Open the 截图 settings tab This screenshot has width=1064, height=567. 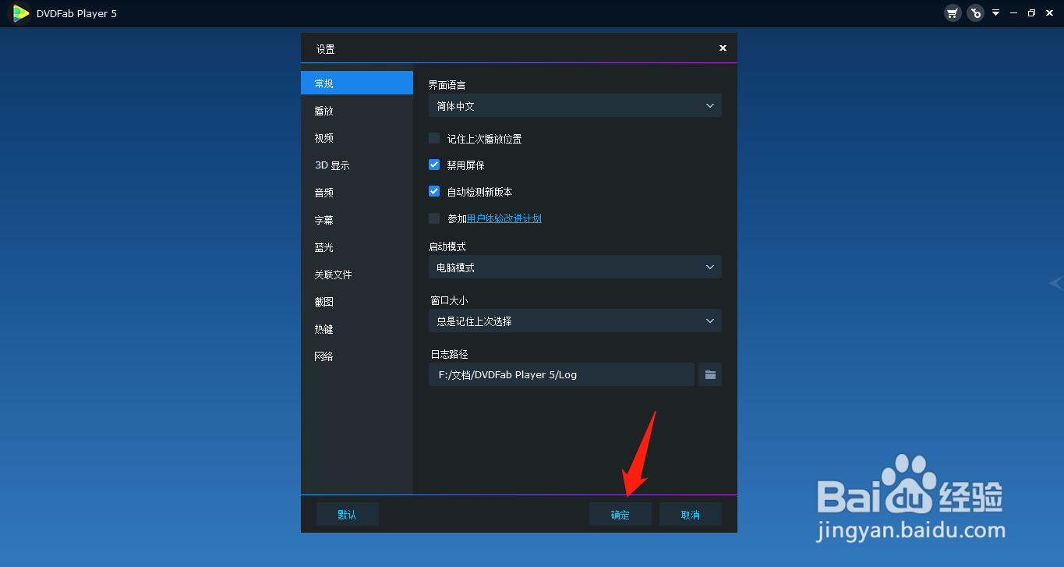357,302
